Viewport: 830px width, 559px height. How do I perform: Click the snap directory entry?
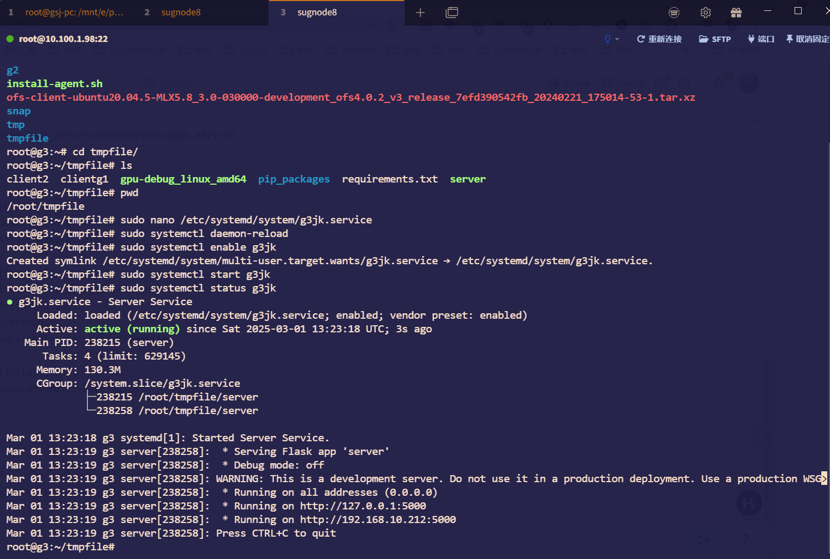pyautogui.click(x=19, y=111)
